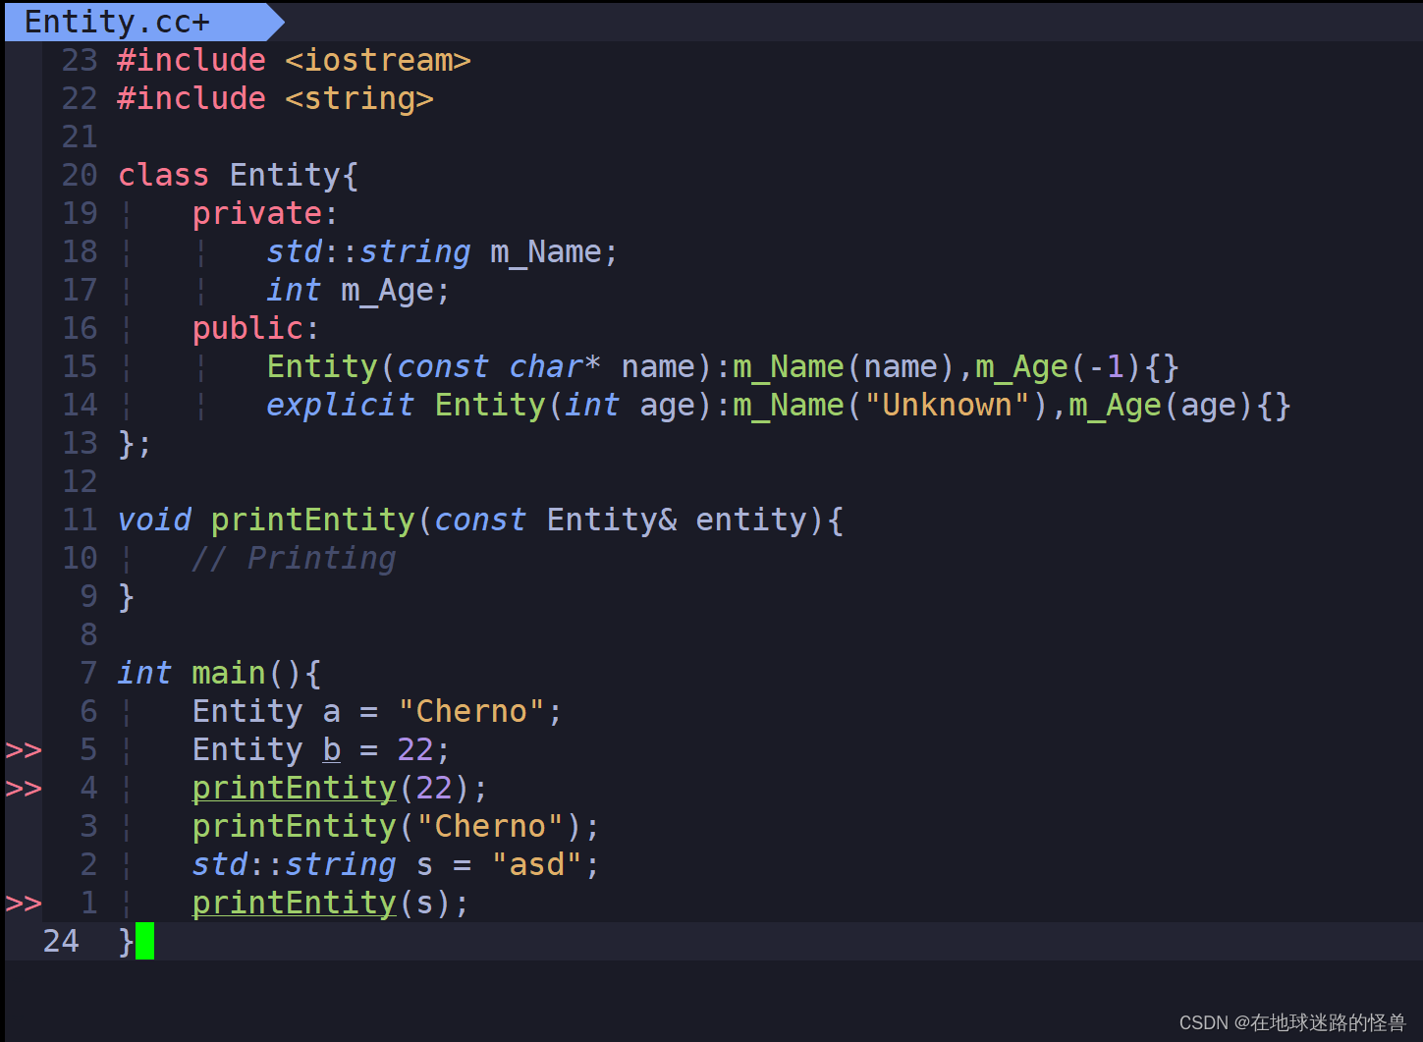Click line number 24 in the gutter
The width and height of the screenshot is (1423, 1042).
tap(61, 941)
